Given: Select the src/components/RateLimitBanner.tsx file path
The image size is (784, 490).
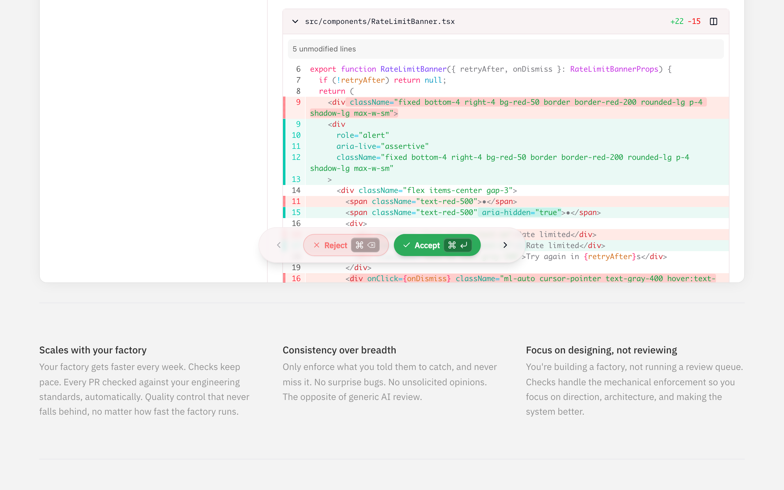Looking at the screenshot, I should 380,21.
